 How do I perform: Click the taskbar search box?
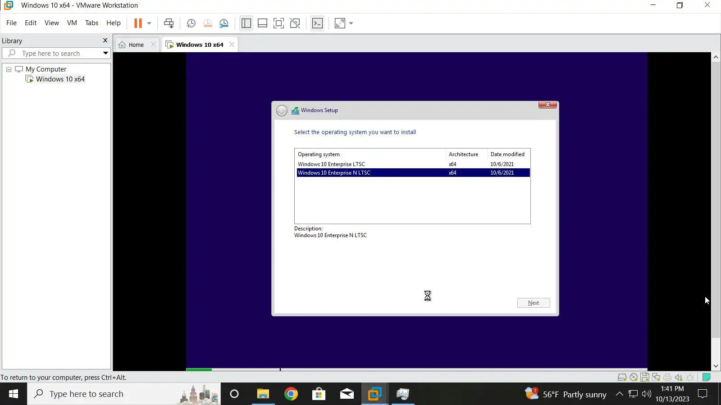click(124, 394)
